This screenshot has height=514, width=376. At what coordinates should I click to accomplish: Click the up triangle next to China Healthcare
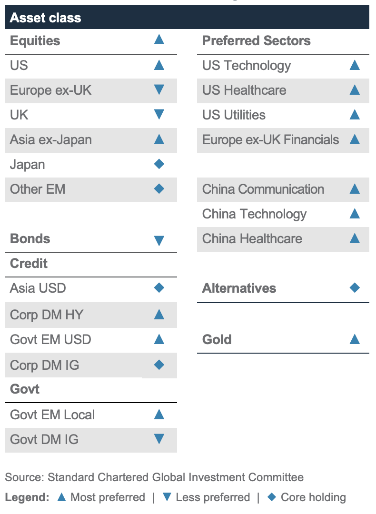354,238
